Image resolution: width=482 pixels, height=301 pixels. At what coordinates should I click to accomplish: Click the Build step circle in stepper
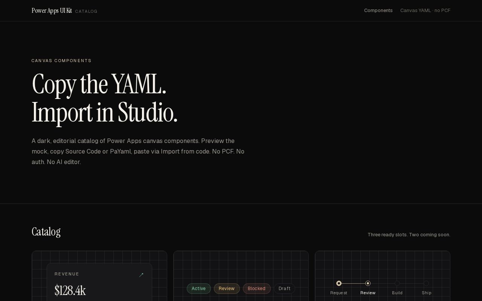[x=397, y=283]
